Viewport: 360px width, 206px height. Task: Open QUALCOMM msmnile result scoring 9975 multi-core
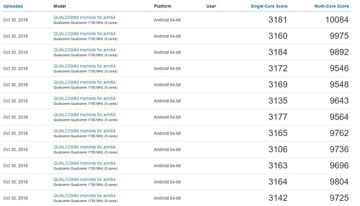84,34
